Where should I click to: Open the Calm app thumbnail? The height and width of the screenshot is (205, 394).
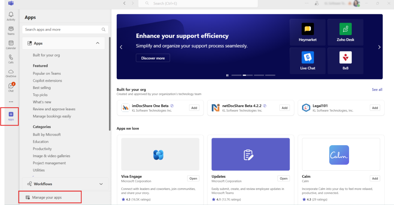(341, 154)
